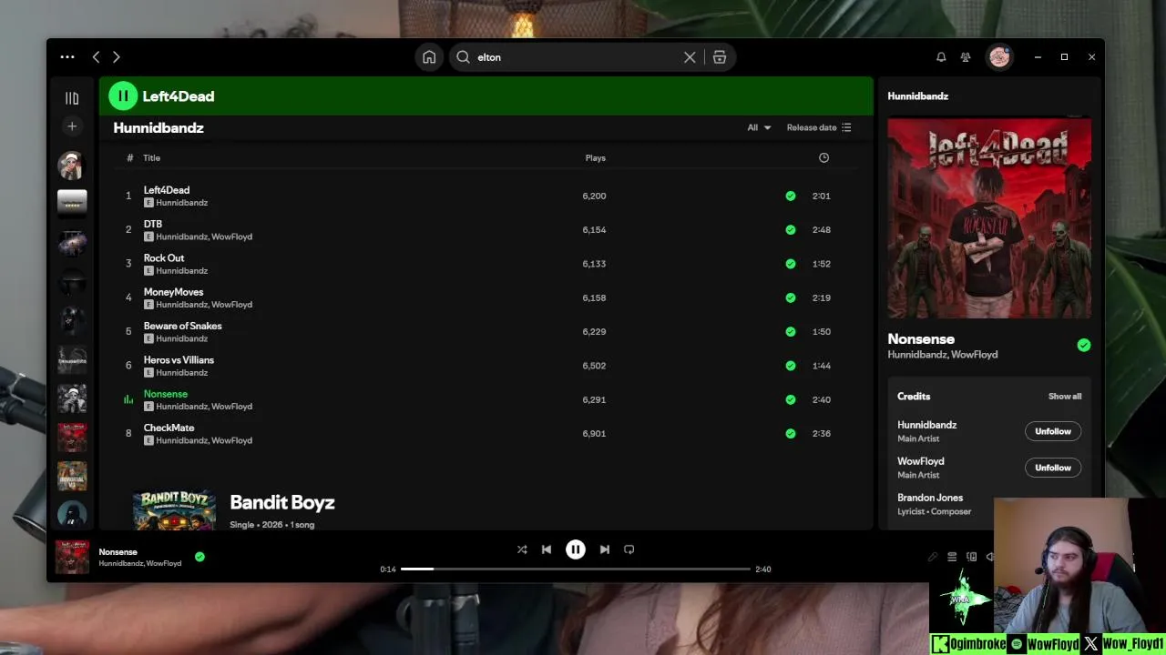Unfollow WowFloyd in Credits
This screenshot has width=1166, height=655.
(x=1053, y=468)
